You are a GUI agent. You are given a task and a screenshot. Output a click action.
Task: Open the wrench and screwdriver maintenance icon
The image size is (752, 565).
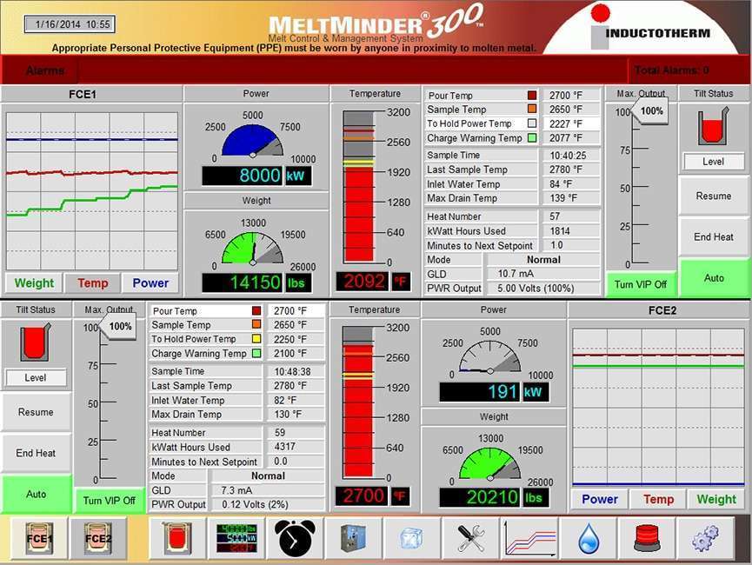[470, 538]
